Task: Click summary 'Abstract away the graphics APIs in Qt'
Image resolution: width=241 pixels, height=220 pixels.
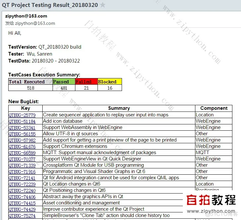Action: [83, 197]
